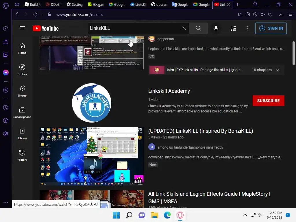Switch to the LinksKI browser tab
This screenshot has width=296, height=222.
point(138,4)
